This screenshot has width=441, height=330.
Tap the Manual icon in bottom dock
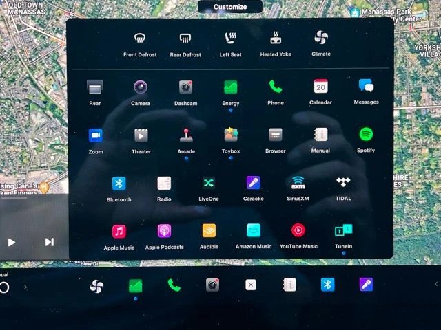click(289, 285)
